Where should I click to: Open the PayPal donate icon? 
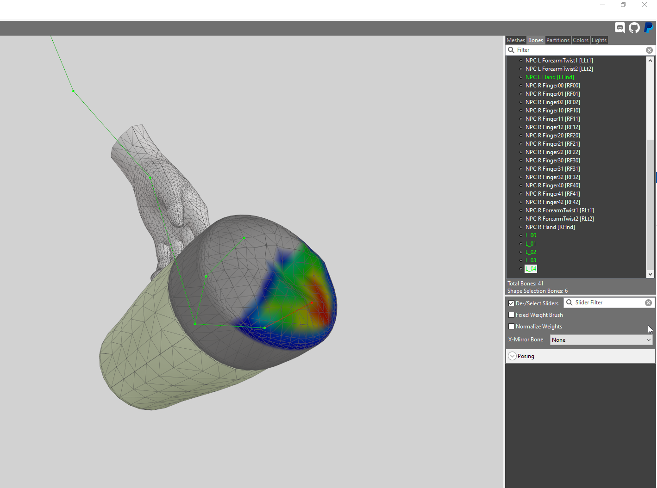point(649,28)
